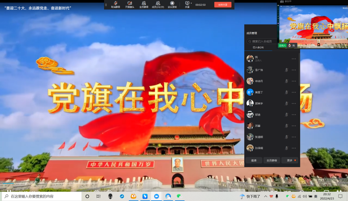Open the 成员(24/29) members icon
348x201 pixels.
click(158, 4)
